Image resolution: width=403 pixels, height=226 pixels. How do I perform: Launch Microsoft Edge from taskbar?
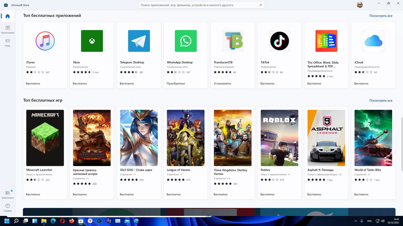point(53,221)
